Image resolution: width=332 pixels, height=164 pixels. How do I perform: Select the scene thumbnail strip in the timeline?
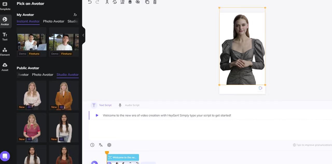tap(123, 163)
